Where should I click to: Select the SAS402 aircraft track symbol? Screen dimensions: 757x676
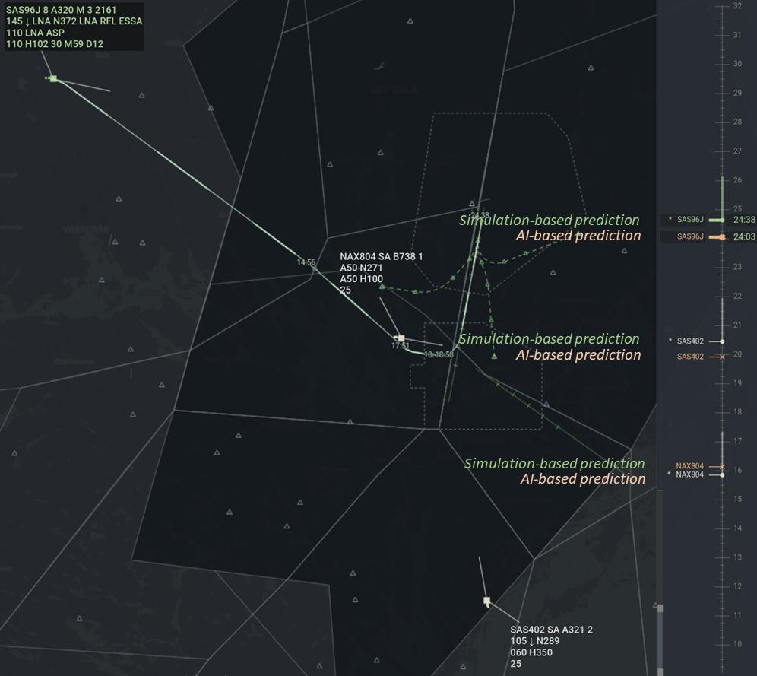486,601
